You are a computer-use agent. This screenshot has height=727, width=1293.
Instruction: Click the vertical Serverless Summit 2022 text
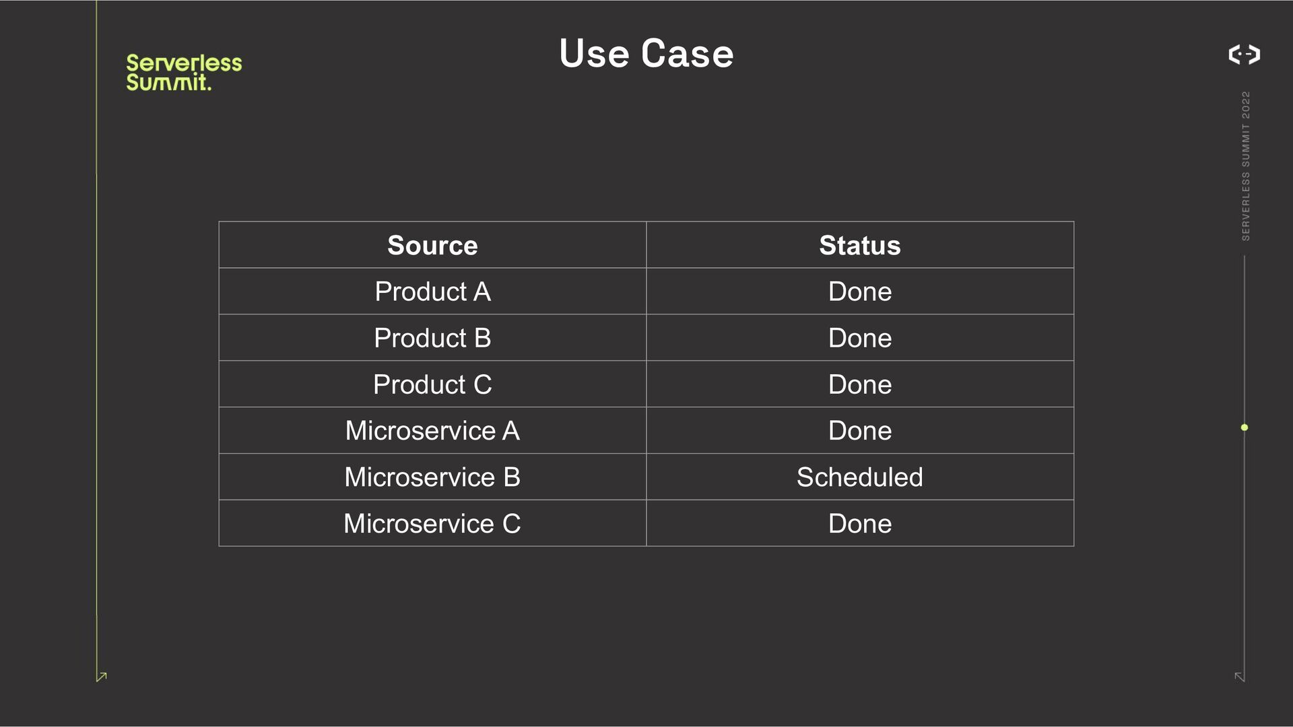click(1245, 166)
